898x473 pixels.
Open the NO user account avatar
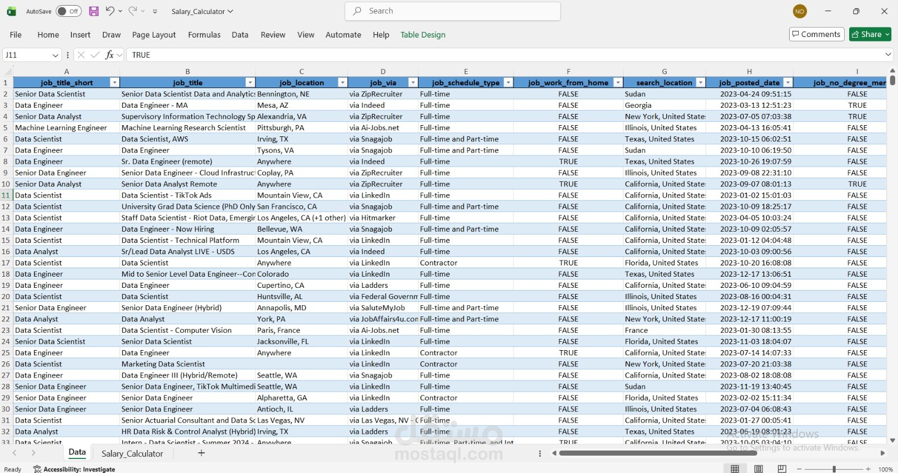(x=800, y=11)
